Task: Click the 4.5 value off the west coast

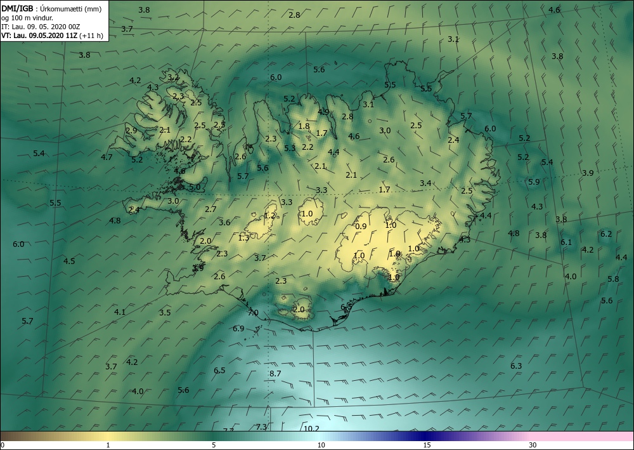Action: point(69,261)
